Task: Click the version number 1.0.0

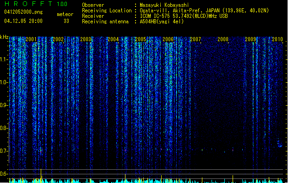Action: (62, 4)
